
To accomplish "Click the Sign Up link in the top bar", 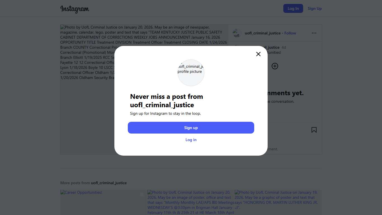I will coord(315,8).
